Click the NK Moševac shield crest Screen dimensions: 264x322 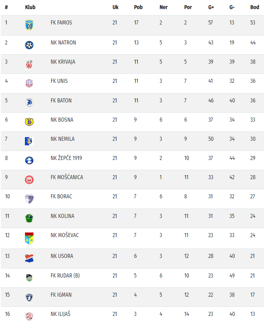click(x=29, y=238)
